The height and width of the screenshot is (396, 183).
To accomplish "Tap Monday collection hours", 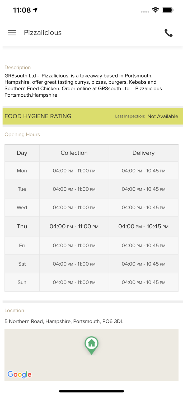I will click(74, 171).
